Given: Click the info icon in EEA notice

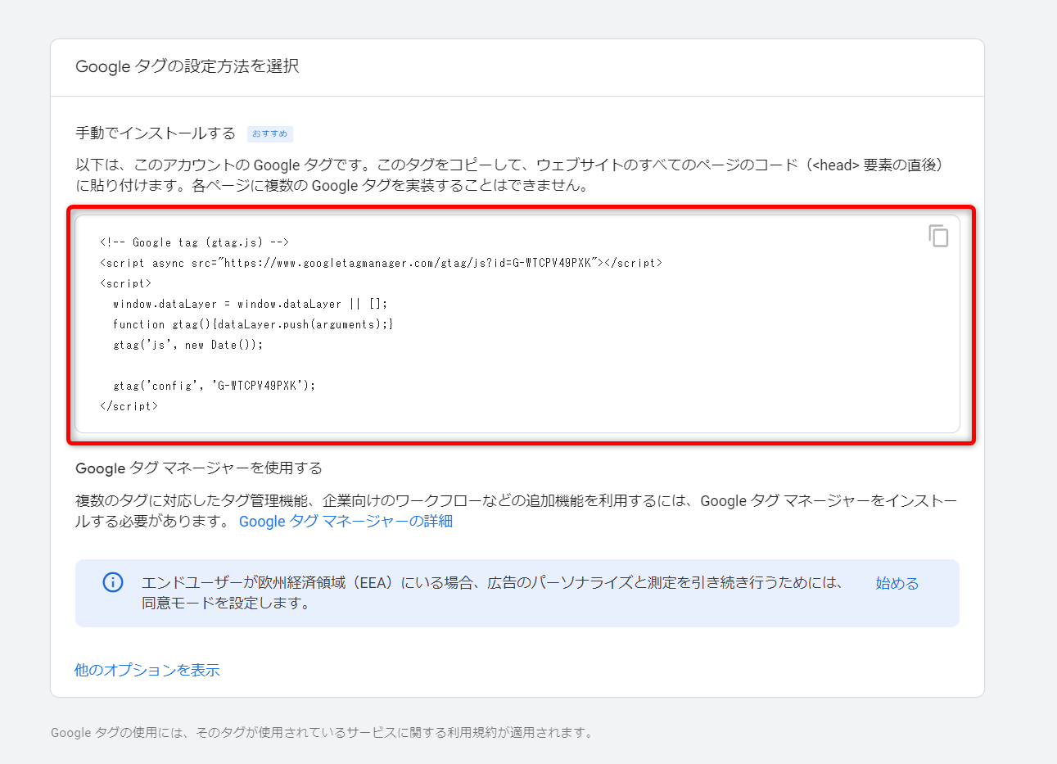Looking at the screenshot, I should 113,582.
